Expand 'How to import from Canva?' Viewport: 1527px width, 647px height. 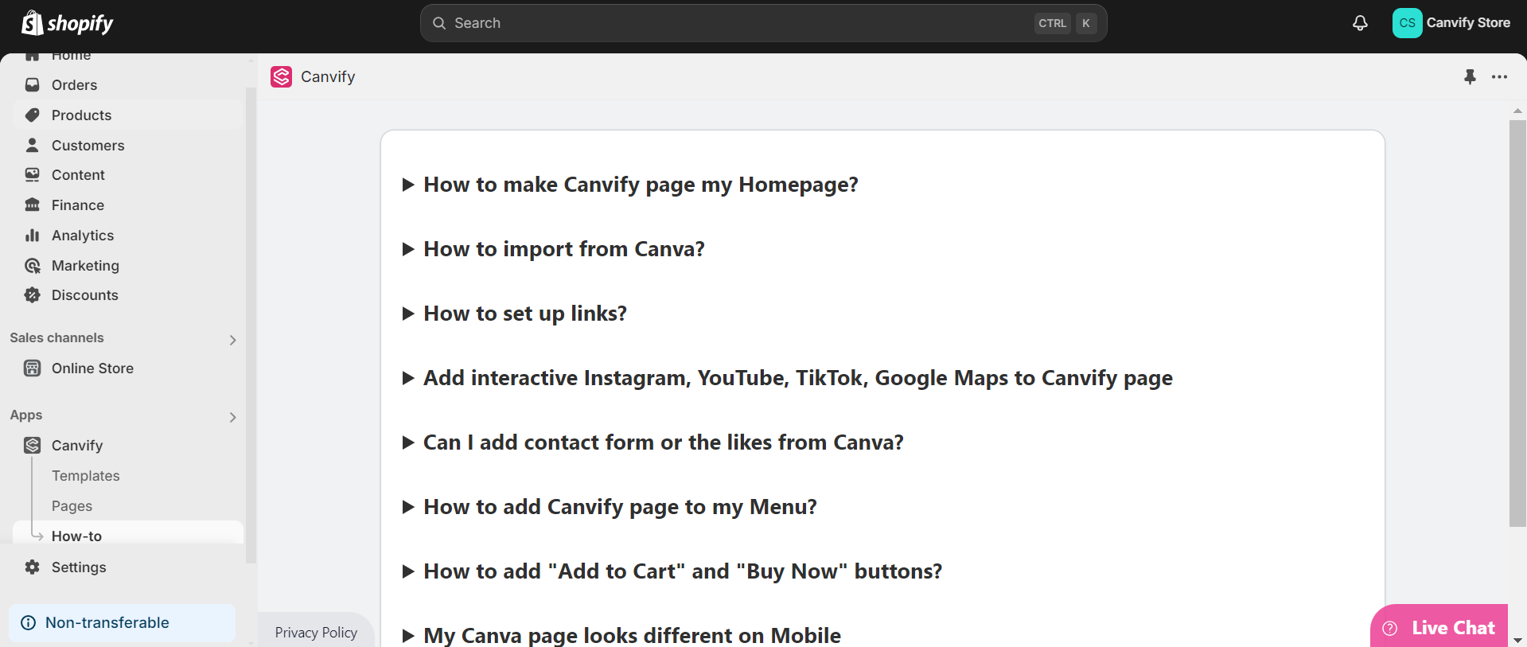[x=553, y=249]
